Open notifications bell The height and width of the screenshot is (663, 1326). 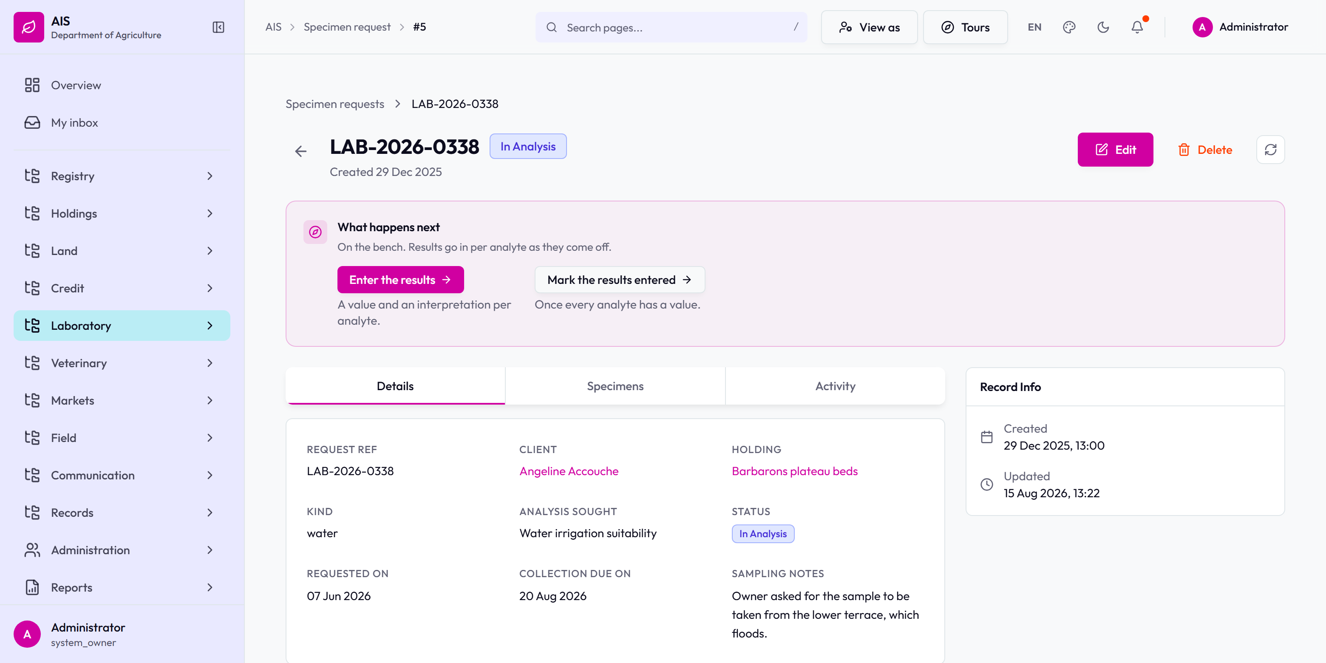pos(1137,27)
